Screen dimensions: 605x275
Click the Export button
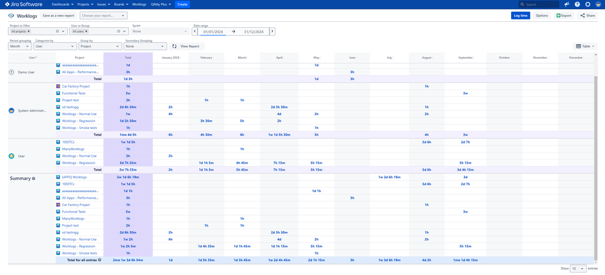click(564, 16)
